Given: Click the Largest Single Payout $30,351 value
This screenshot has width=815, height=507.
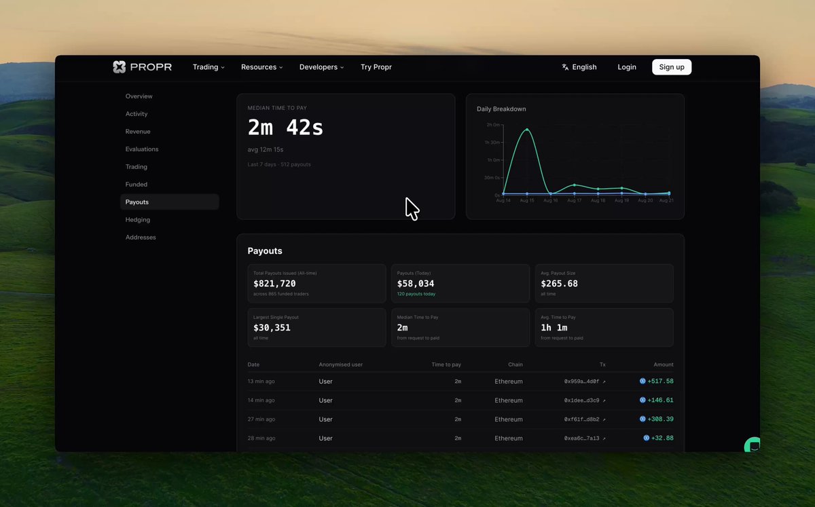Looking at the screenshot, I should point(272,328).
